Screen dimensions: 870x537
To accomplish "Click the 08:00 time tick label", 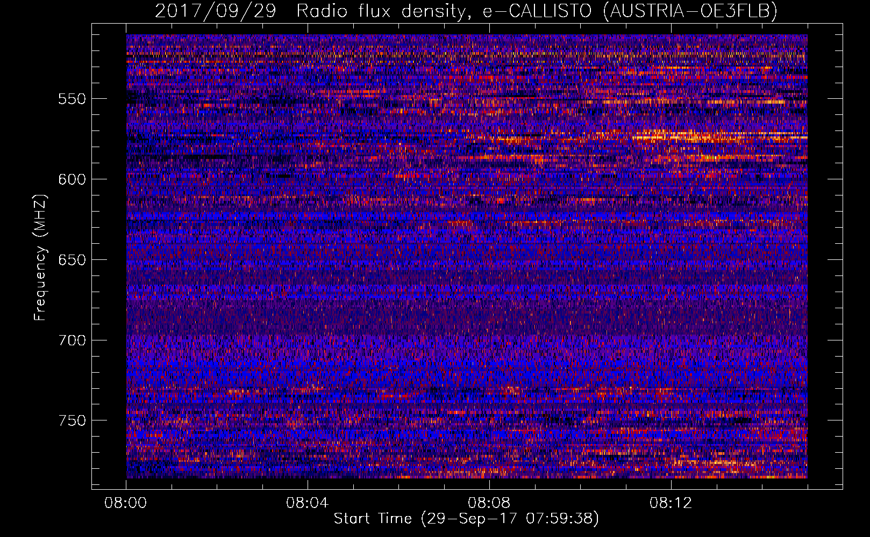I will click(126, 503).
